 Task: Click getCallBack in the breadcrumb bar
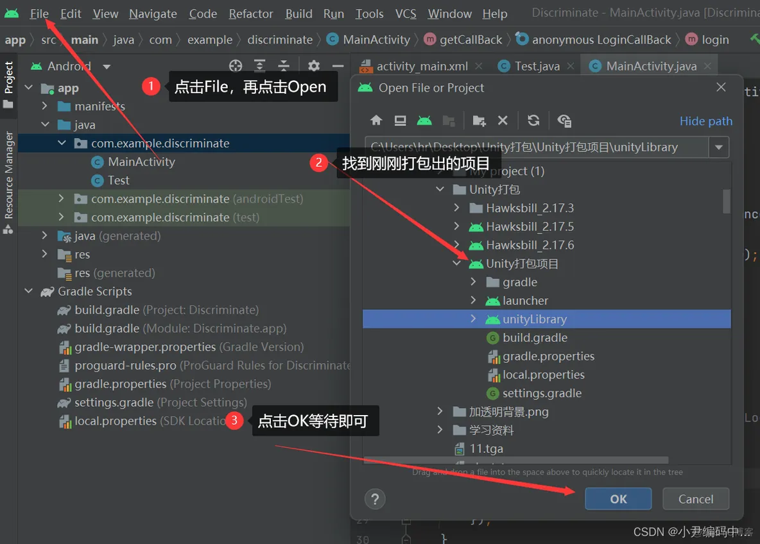pos(471,40)
